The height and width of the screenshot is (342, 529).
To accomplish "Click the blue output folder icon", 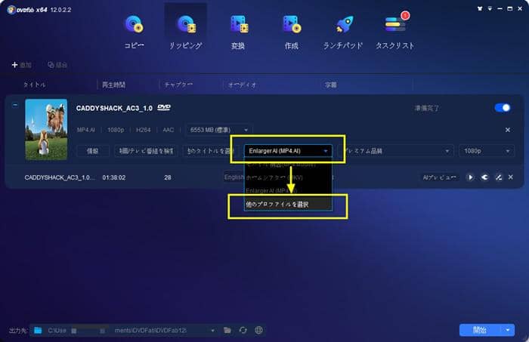I will click(38, 331).
